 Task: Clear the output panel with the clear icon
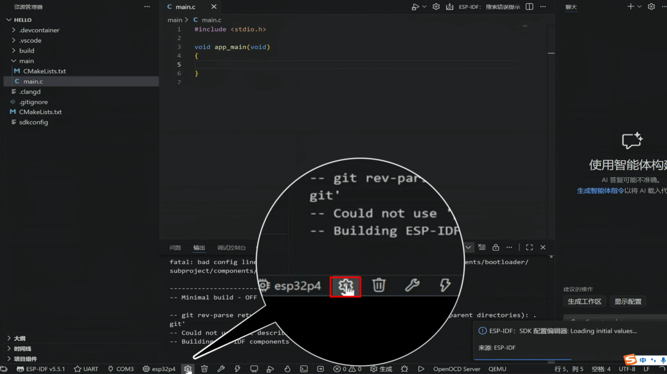(x=482, y=247)
